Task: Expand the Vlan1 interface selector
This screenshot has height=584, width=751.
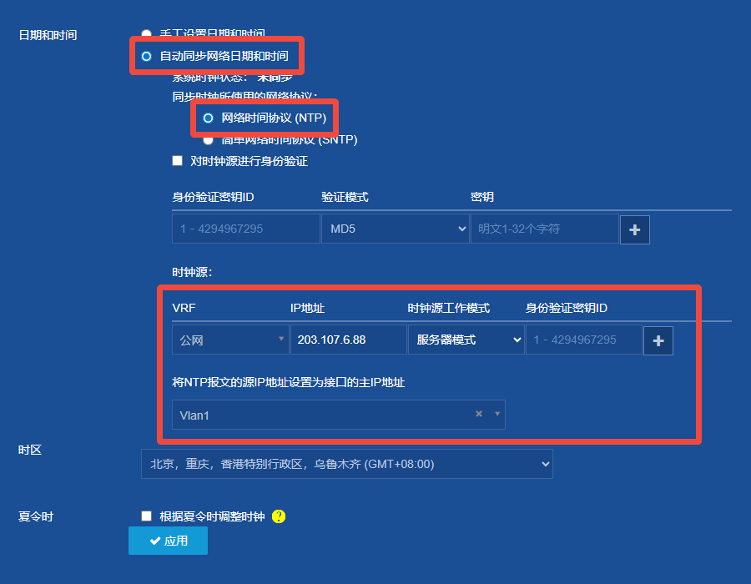Action: (496, 414)
